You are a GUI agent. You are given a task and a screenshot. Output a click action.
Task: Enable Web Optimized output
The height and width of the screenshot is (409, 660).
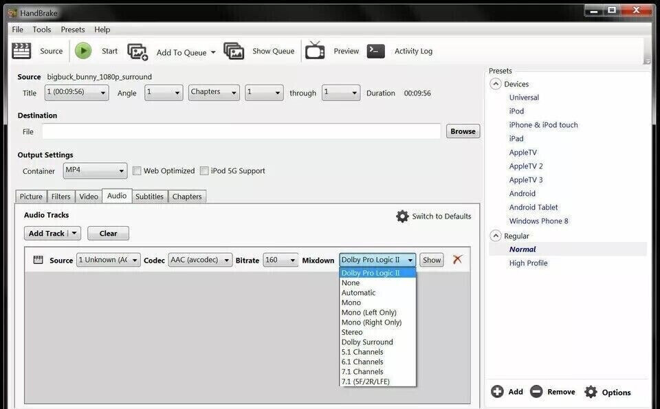(137, 170)
